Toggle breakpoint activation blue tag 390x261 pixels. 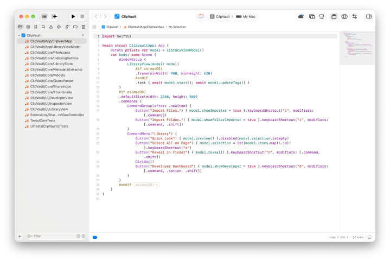pyautogui.click(x=95, y=237)
